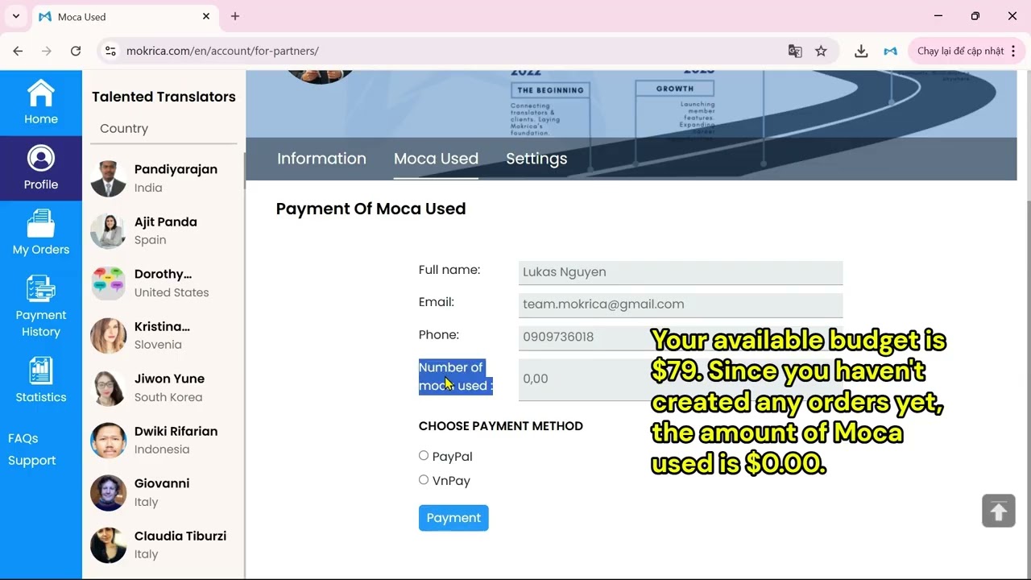Click the browser address bar URL
This screenshot has width=1031, height=580.
[x=222, y=51]
